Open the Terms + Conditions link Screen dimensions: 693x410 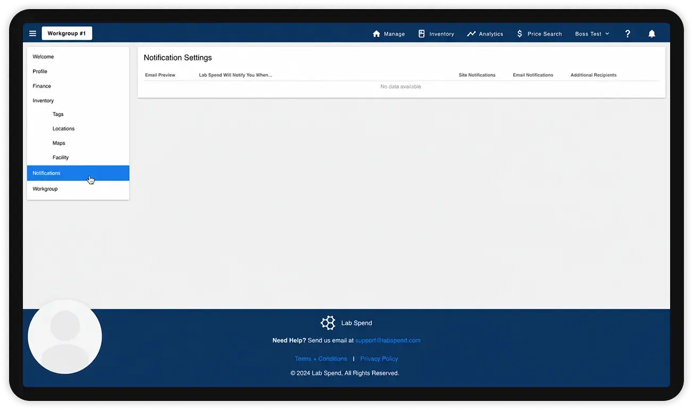click(x=321, y=359)
